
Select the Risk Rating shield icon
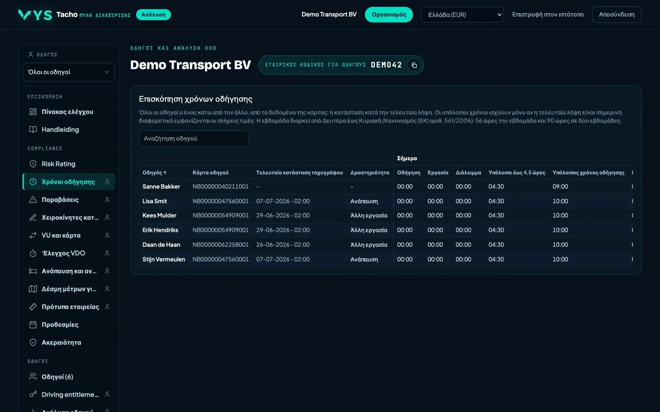pos(33,164)
